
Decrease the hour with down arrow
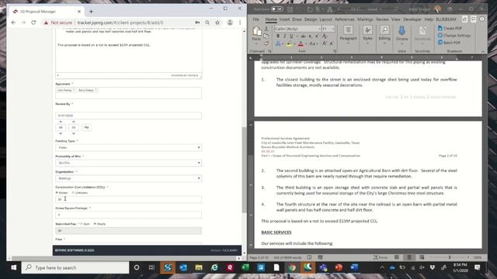coord(61,133)
